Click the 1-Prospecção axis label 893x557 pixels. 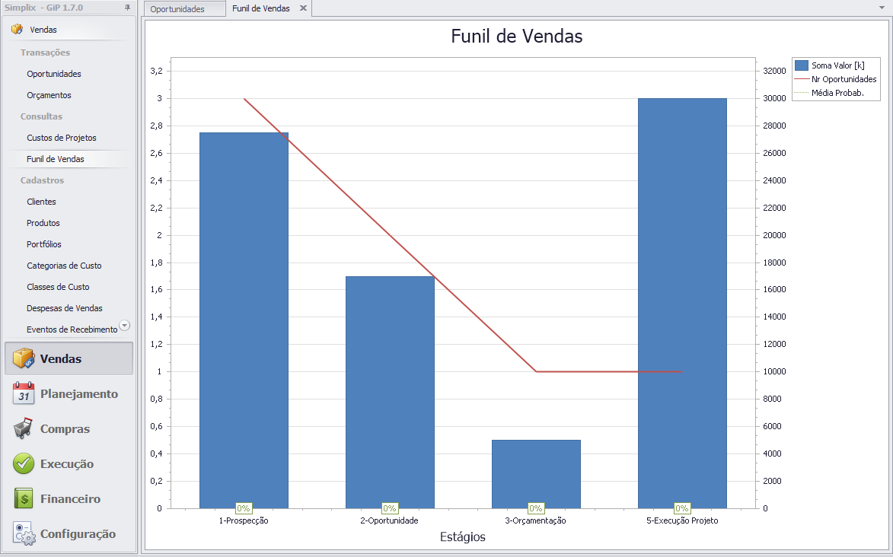[244, 520]
